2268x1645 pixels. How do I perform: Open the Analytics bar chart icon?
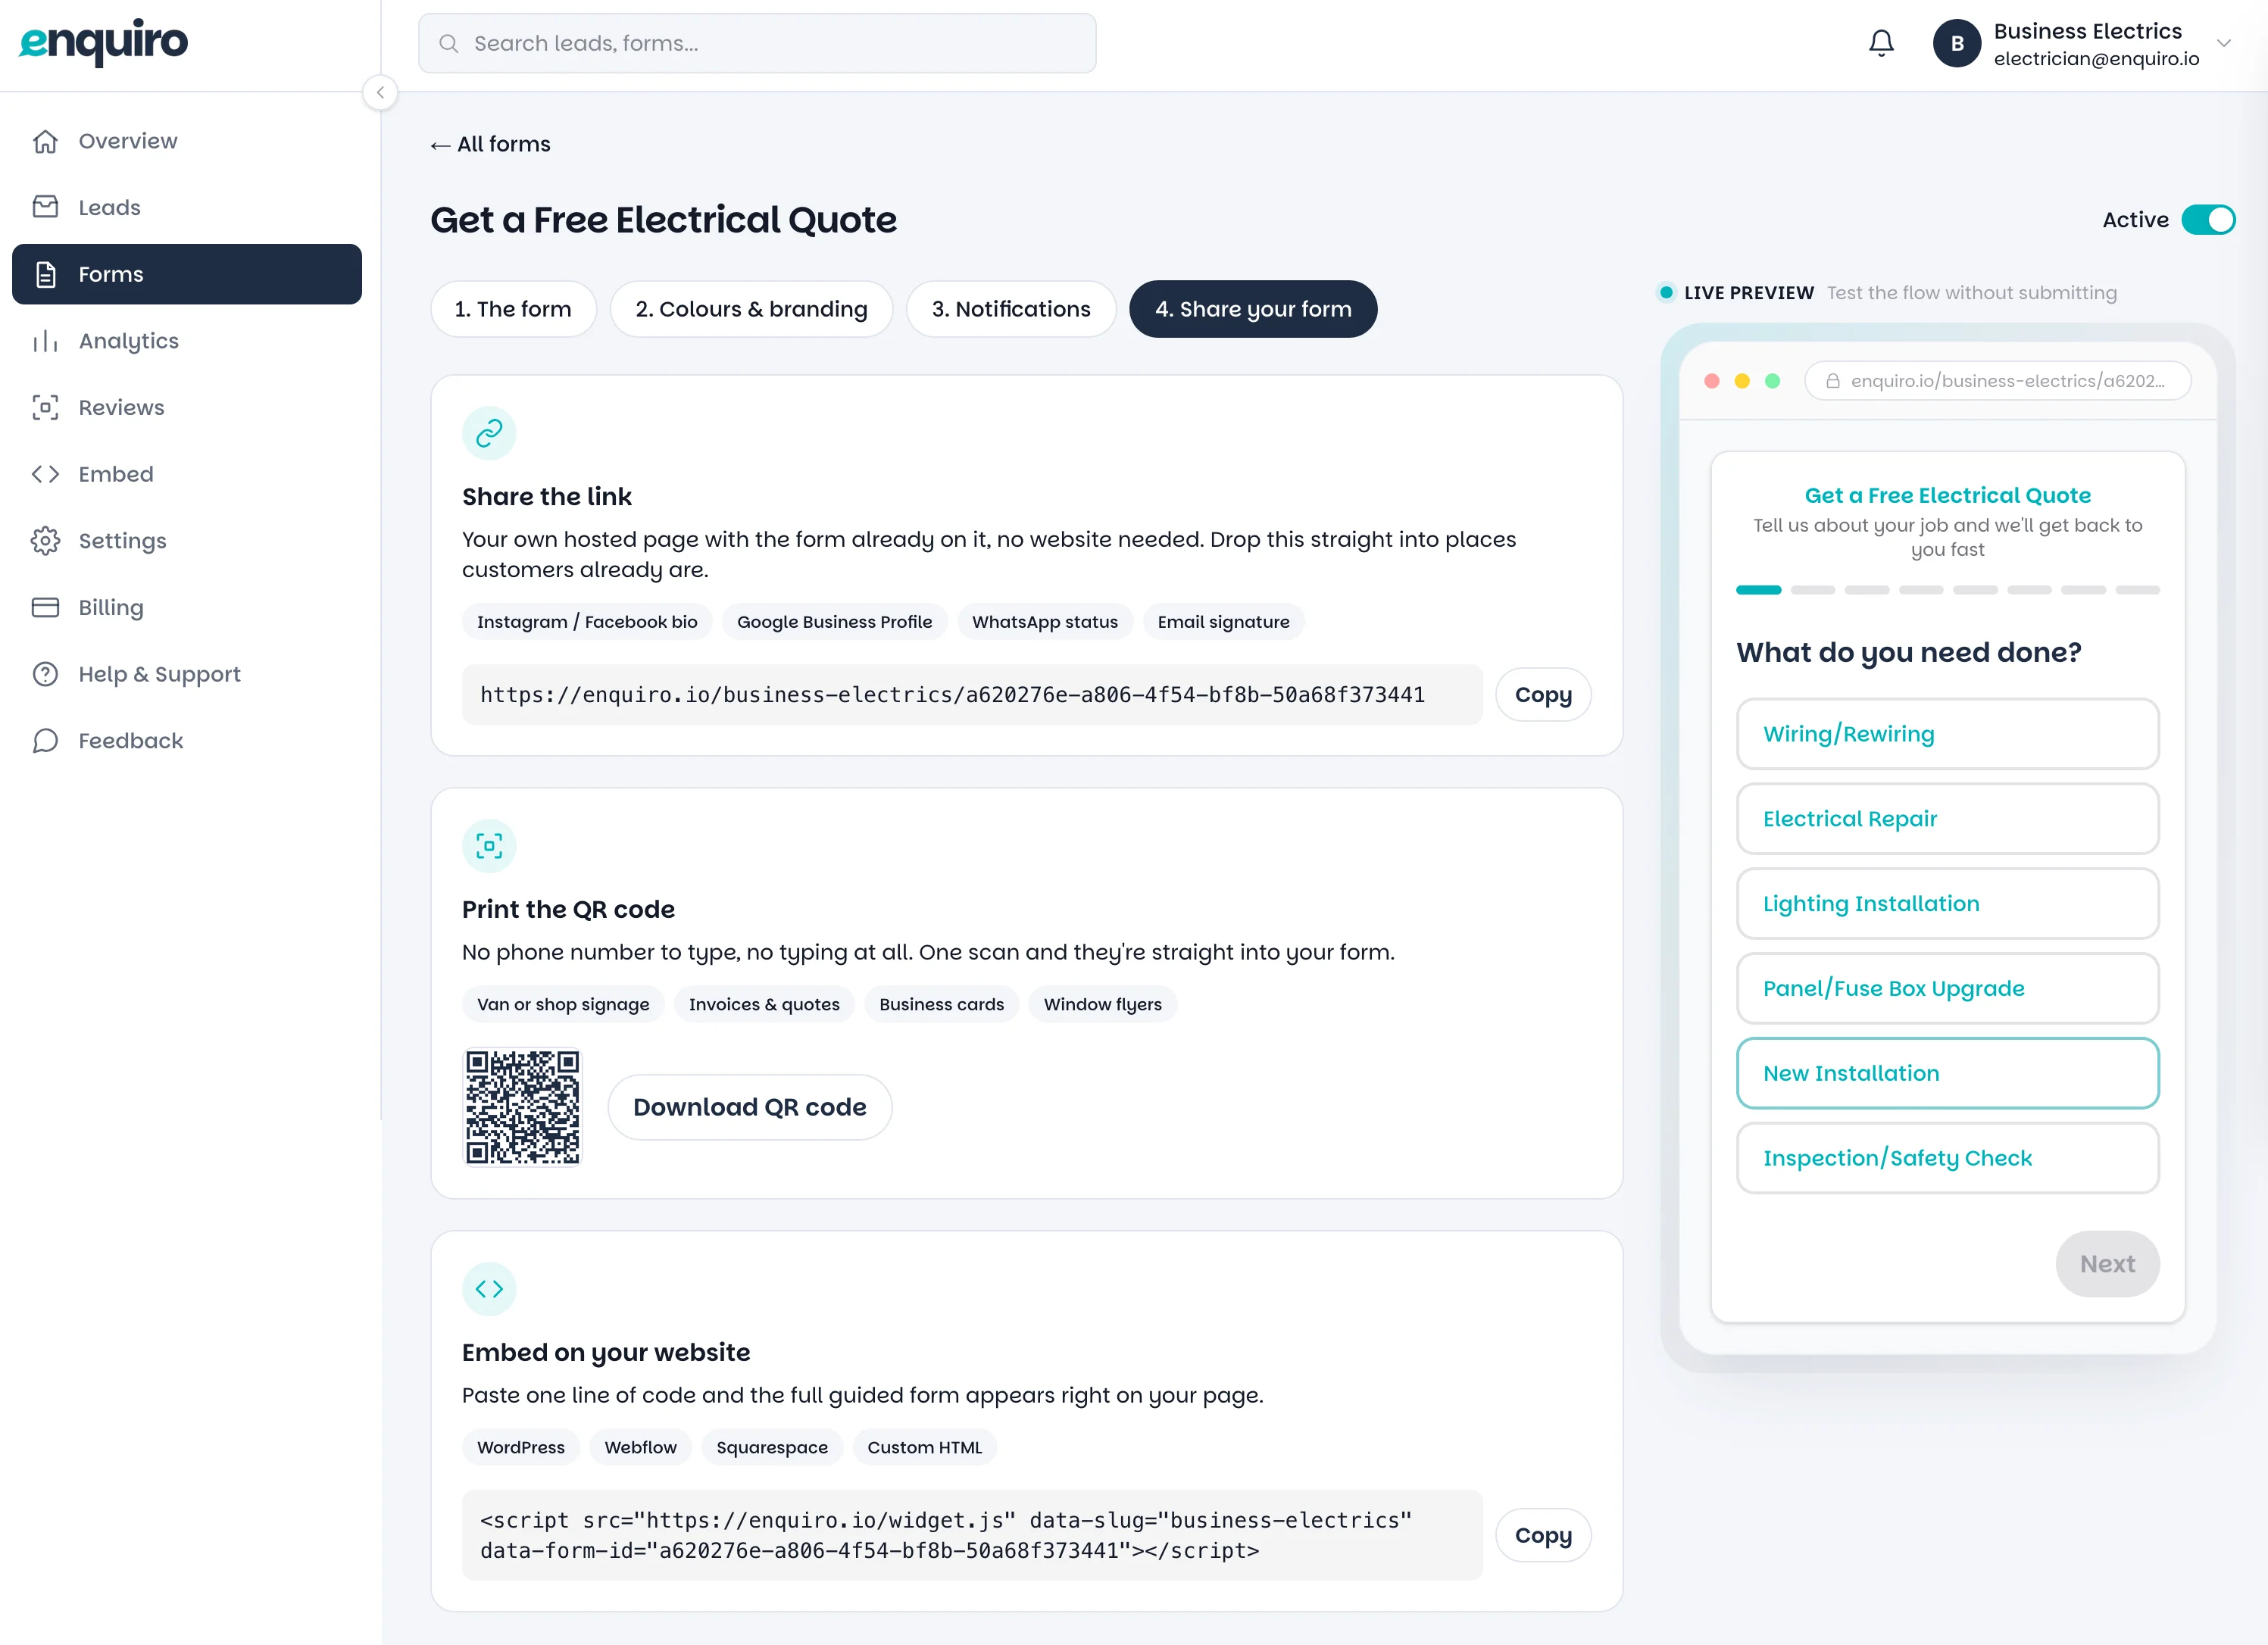[x=45, y=341]
